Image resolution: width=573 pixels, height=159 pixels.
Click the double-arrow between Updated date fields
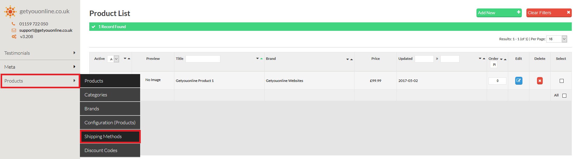coord(437,59)
